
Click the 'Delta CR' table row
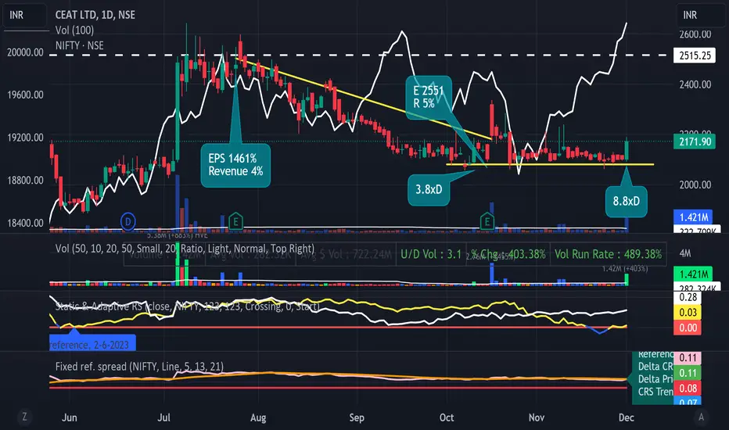[655, 367]
